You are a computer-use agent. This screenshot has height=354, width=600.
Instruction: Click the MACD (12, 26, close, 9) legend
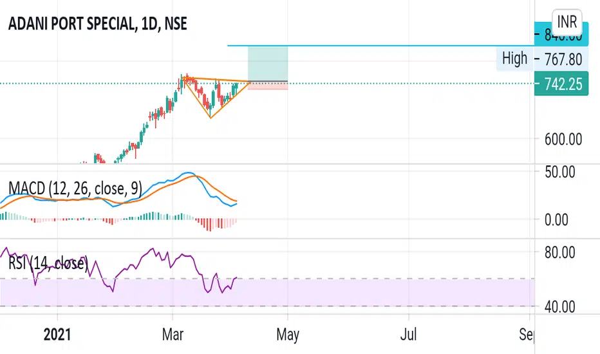point(75,189)
